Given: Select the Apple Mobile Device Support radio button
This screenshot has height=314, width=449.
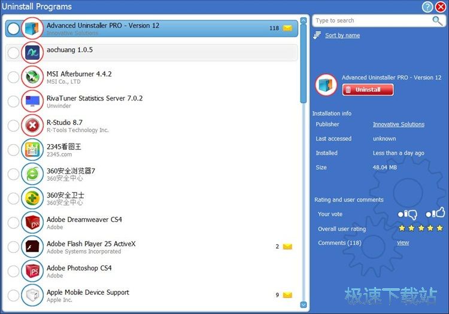Looking at the screenshot, I should [x=13, y=295].
